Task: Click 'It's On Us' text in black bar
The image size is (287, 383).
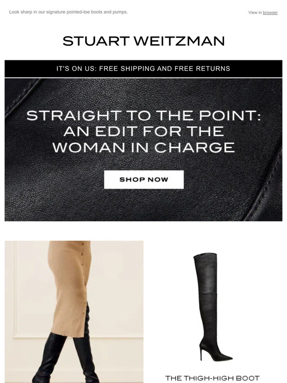Action: [73, 69]
